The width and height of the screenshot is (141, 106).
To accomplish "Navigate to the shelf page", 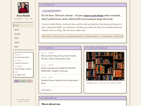I will pyautogui.click(x=23, y=38).
